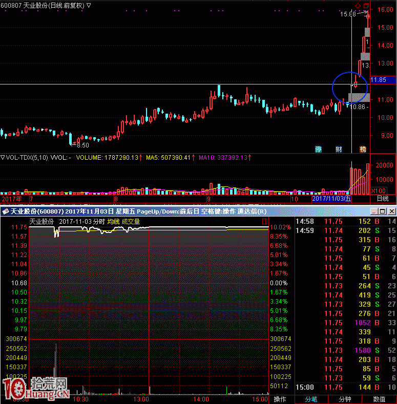The image size is (397, 404).
Task: Select the 2017/11/03/五 date marker
Action: tap(331, 199)
